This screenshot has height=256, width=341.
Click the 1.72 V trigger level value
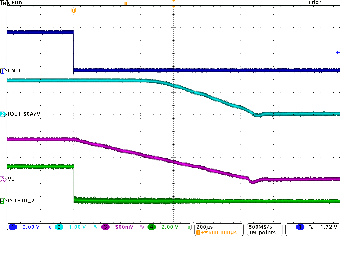[x=328, y=227]
